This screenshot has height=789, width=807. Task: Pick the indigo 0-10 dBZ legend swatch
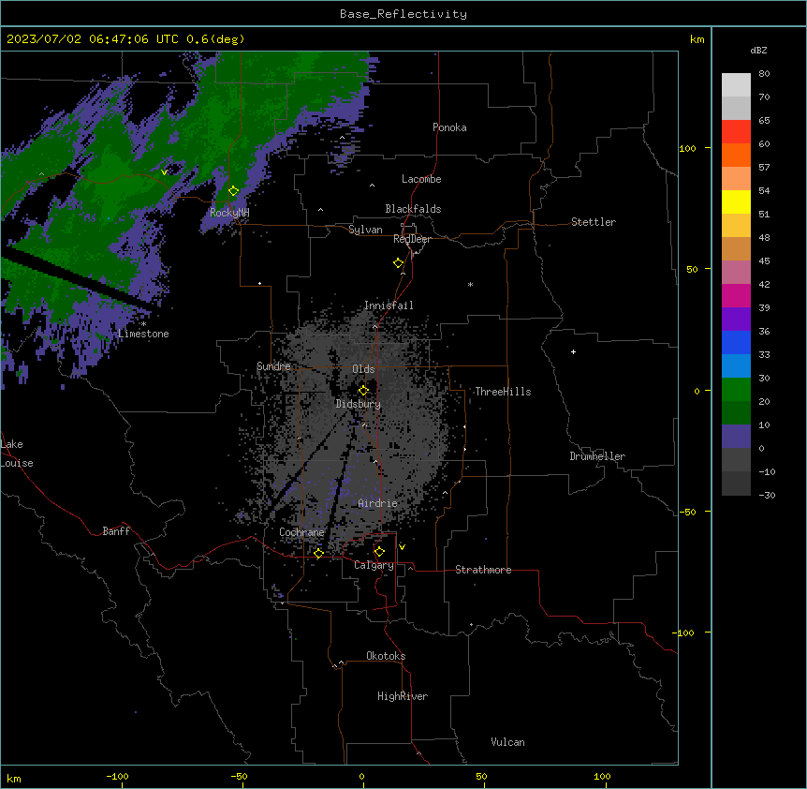736,437
